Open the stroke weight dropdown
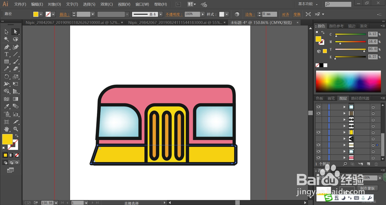This screenshot has height=205, width=386. [93, 14]
